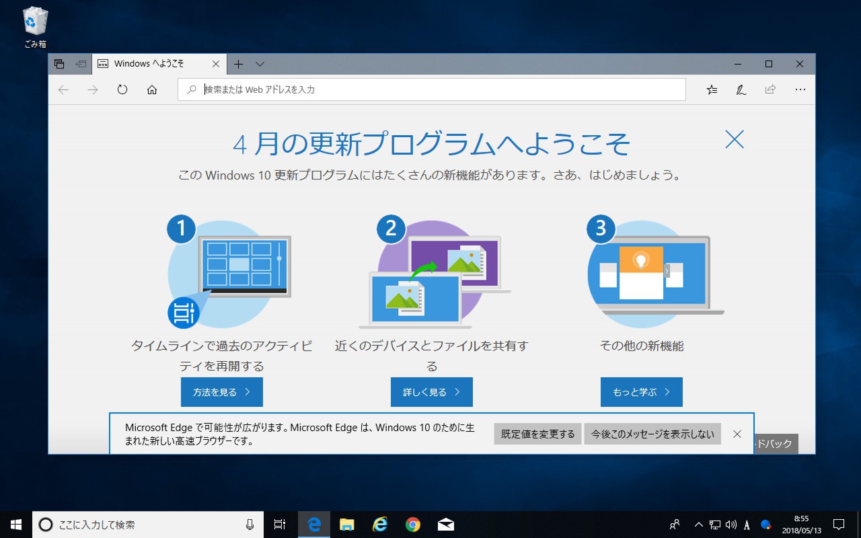The height and width of the screenshot is (538, 861).
Task: Open Internet Explorer from the taskbar
Action: (380, 525)
